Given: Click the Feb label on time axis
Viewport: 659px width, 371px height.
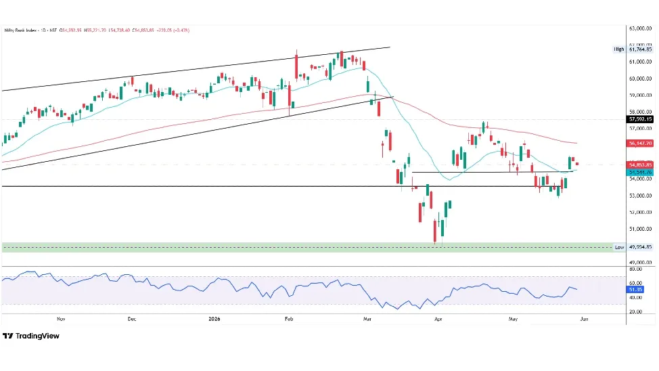Looking at the screenshot, I should point(289,319).
